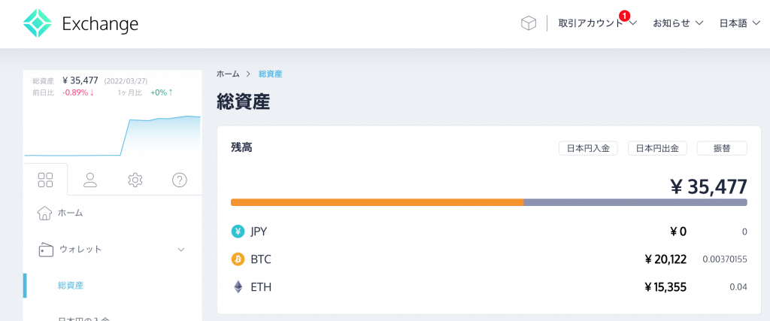Click the home icon in sidebar

pos(44,213)
